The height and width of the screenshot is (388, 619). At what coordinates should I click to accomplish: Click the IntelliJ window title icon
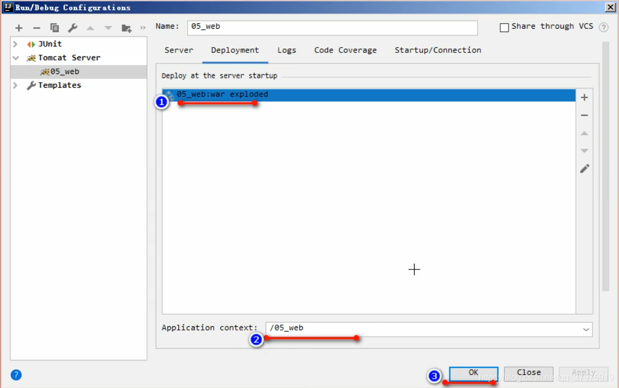[x=8, y=7]
